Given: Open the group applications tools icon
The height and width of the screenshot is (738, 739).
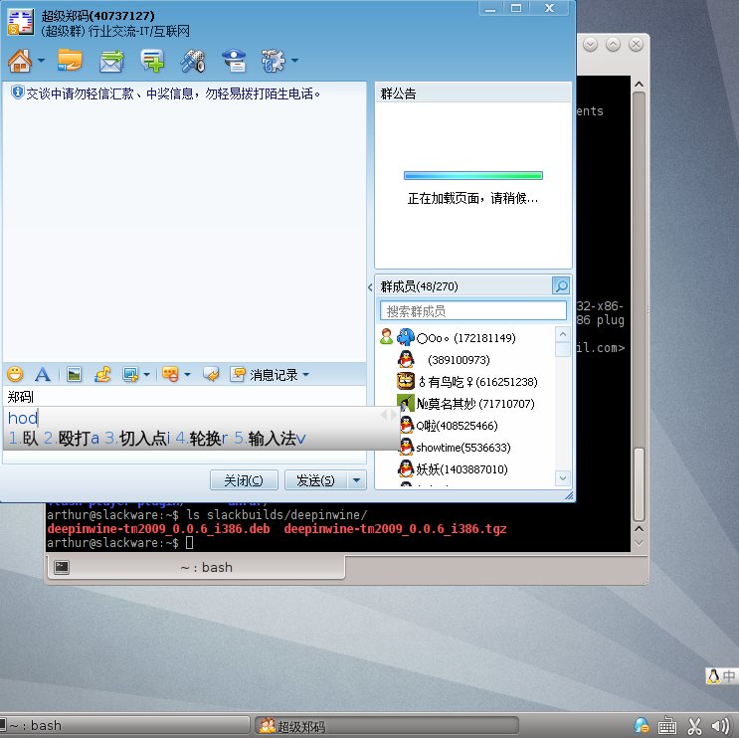Looking at the screenshot, I should point(193,61).
